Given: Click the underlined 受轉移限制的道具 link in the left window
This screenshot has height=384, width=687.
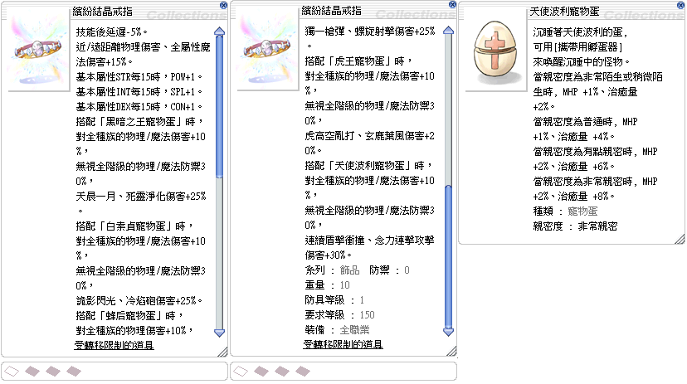Looking at the screenshot, I should click(x=114, y=345).
